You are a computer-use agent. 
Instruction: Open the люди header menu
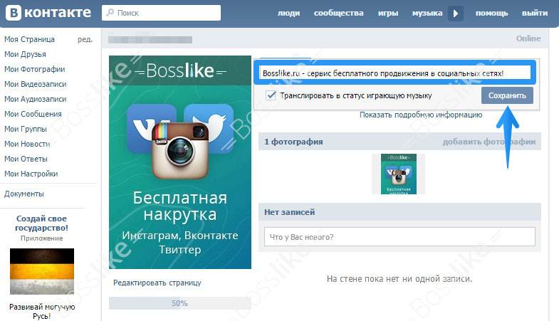tap(289, 14)
